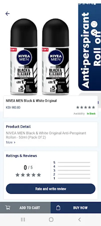The width and height of the screenshot is (101, 226).
Task: Tap the back arrow icon
Action: coord(7,14)
